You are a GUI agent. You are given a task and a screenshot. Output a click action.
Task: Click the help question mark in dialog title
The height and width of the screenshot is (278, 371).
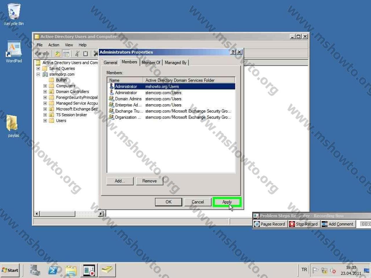(233, 52)
